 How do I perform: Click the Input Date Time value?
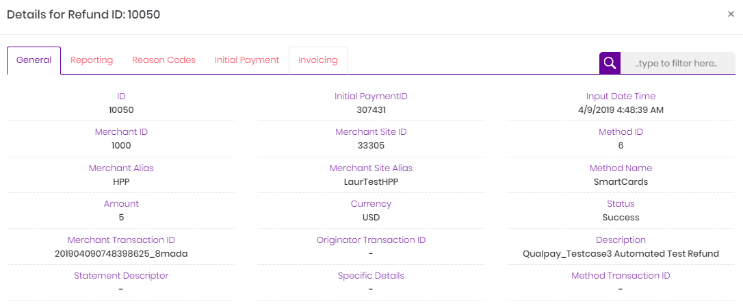click(x=621, y=110)
